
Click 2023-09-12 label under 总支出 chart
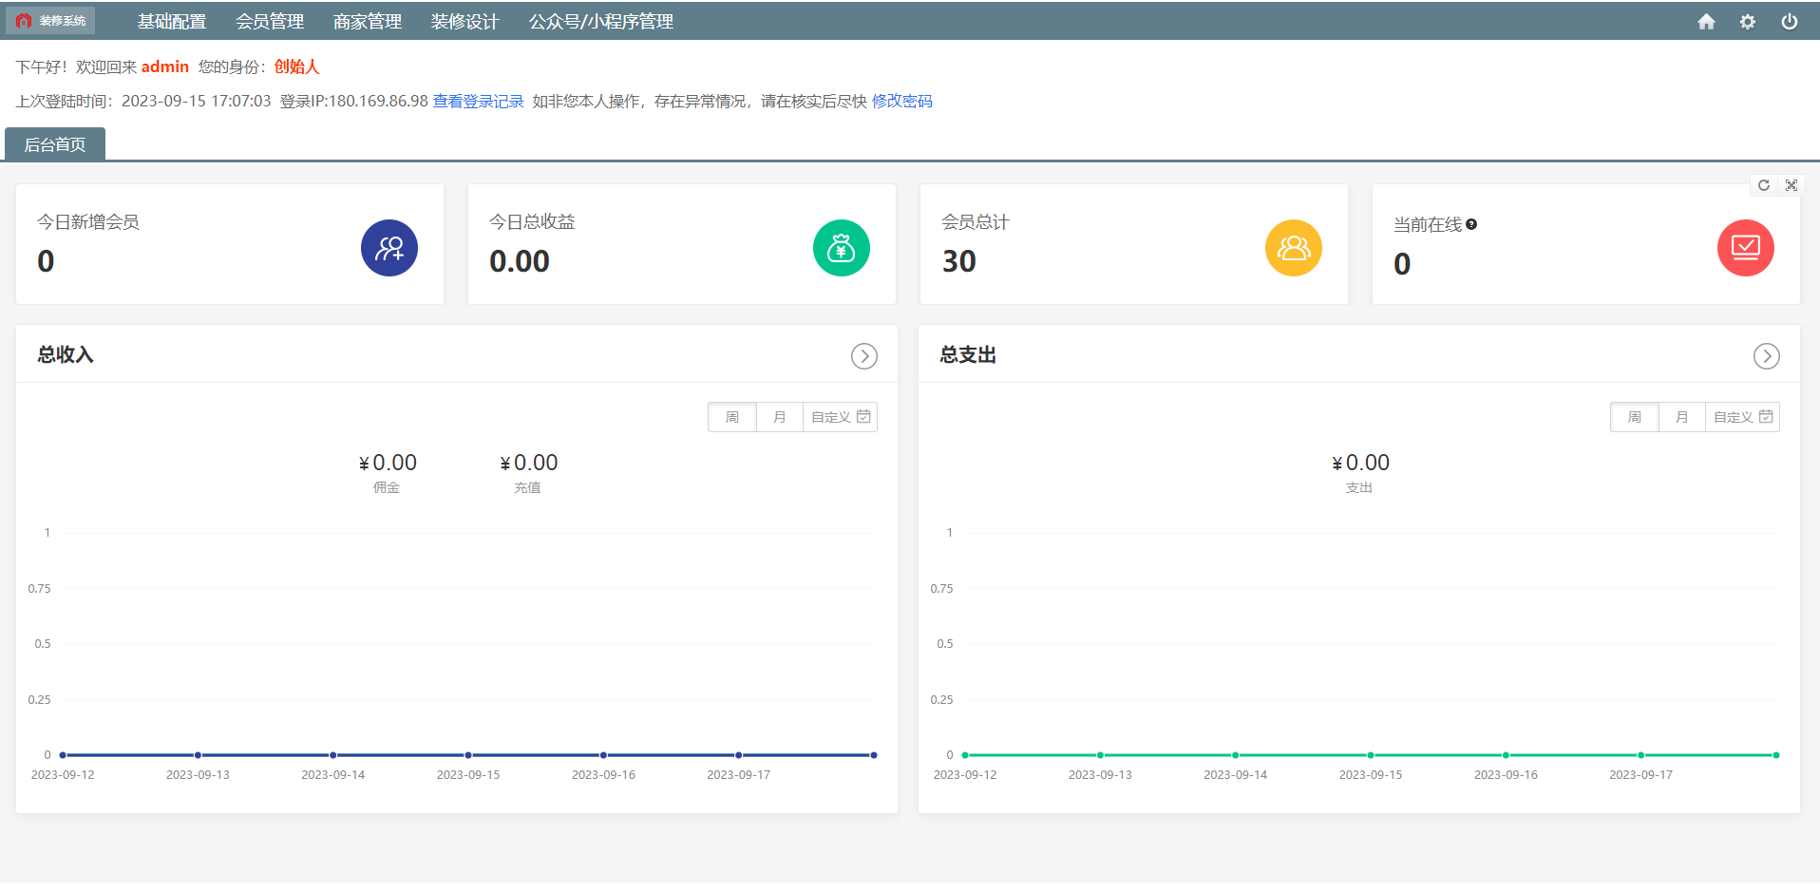pos(965,775)
